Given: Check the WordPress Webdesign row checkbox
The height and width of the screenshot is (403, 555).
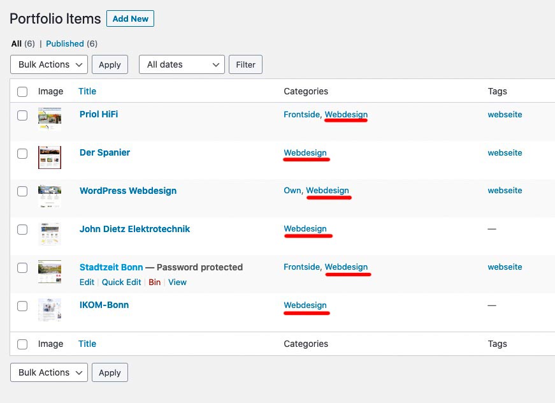Looking at the screenshot, I should click(22, 191).
